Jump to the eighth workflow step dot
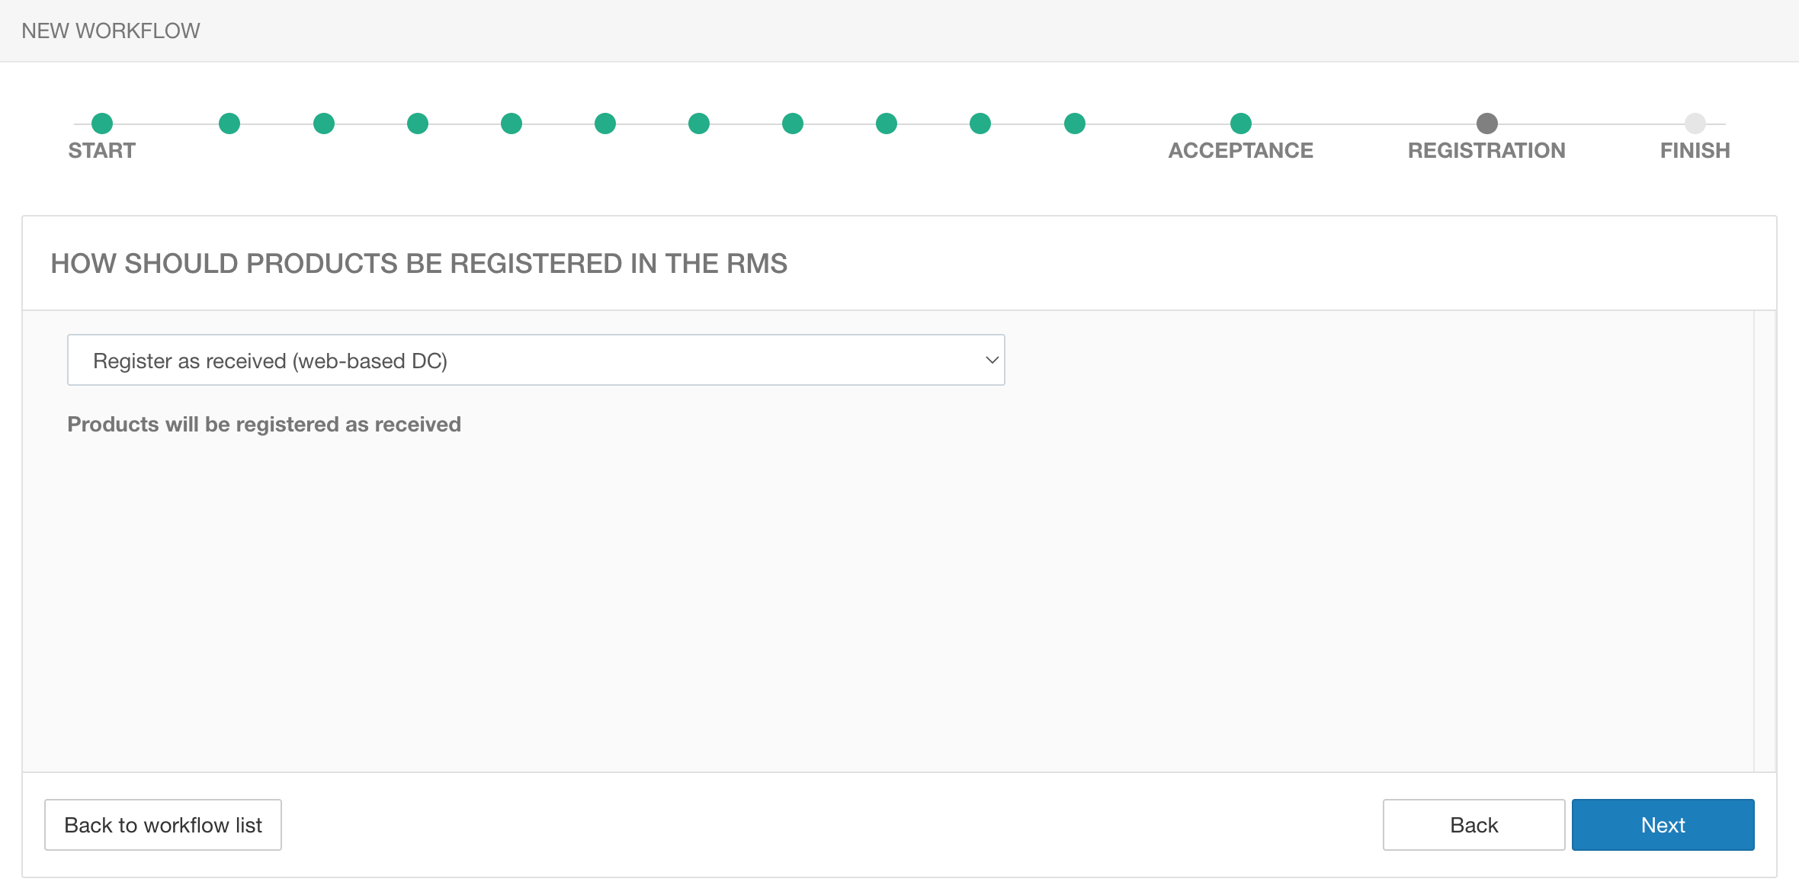The width and height of the screenshot is (1799, 895). coord(793,124)
